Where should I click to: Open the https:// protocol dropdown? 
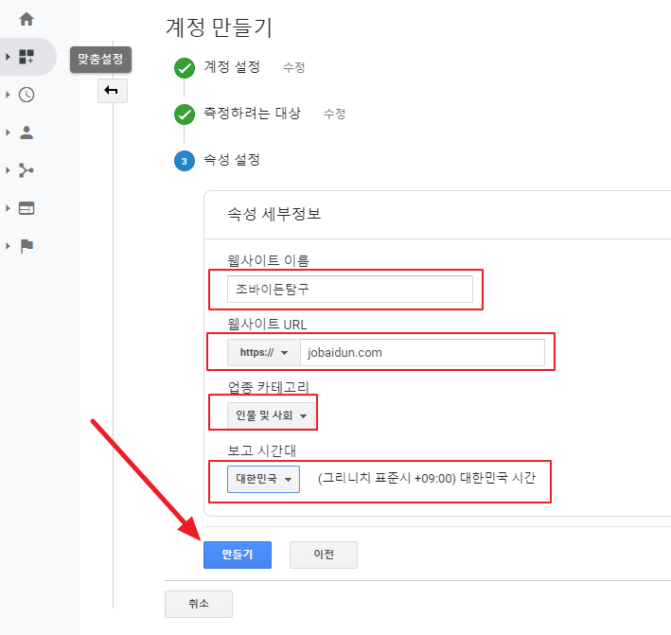(x=264, y=353)
